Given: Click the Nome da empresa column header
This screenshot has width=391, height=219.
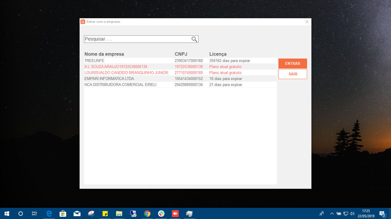Looking at the screenshot, I should (x=104, y=54).
